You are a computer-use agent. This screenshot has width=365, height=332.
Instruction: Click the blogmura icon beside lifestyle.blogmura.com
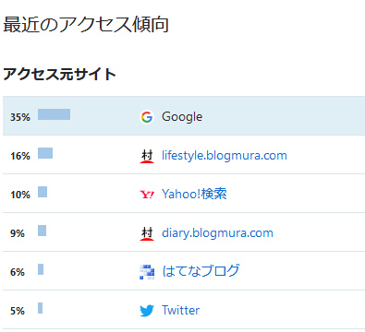[147, 156]
